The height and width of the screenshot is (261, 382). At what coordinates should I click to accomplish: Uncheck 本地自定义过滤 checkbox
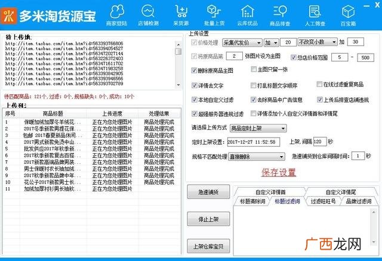[x=194, y=100]
